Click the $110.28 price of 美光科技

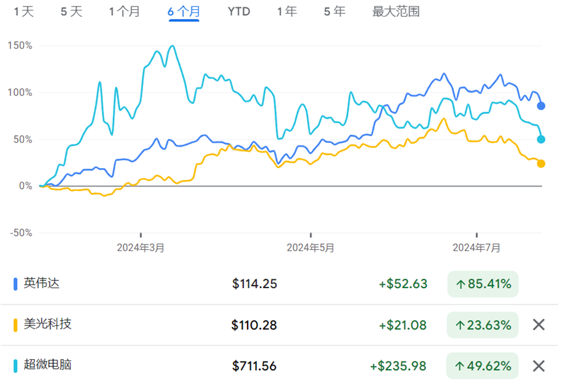pyautogui.click(x=254, y=325)
